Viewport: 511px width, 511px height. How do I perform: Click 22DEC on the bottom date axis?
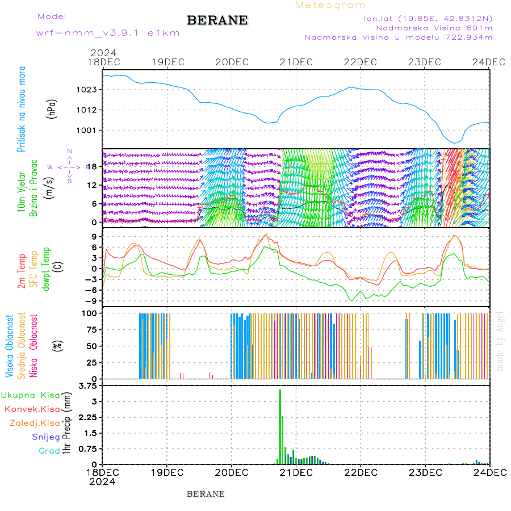[361, 472]
